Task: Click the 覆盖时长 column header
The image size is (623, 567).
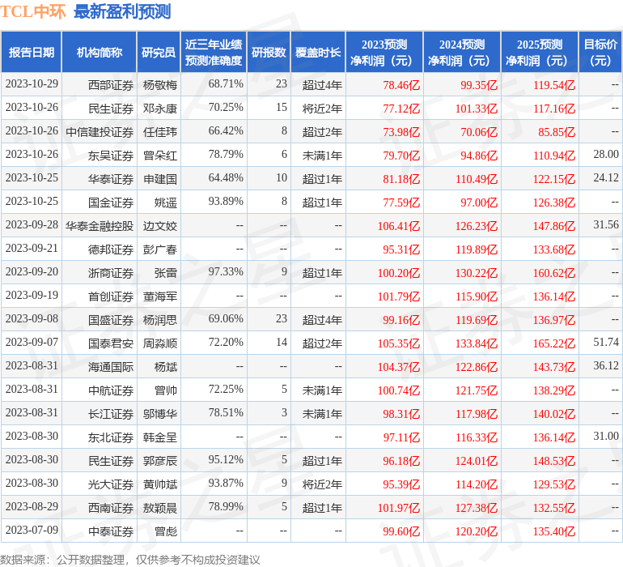Action: [318, 52]
